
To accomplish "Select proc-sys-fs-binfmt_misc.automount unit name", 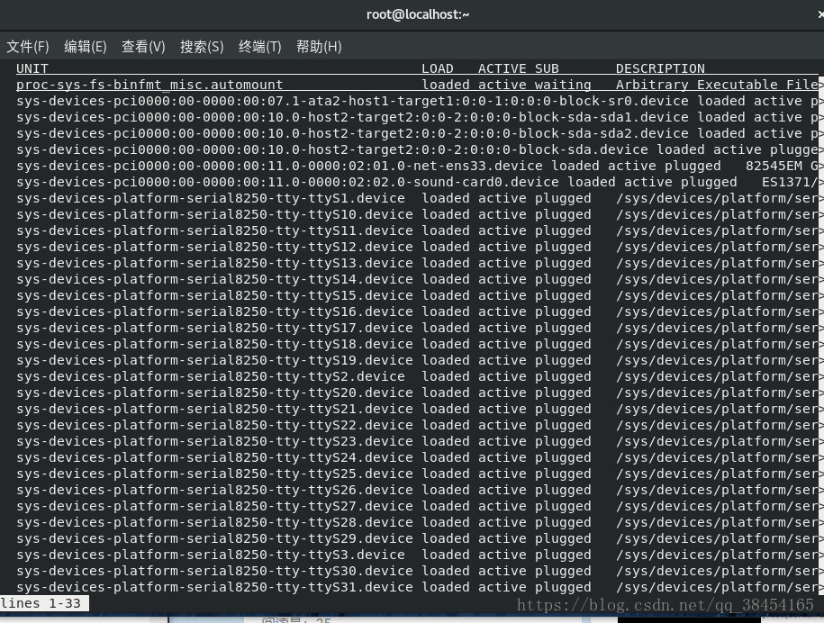I will click(149, 85).
